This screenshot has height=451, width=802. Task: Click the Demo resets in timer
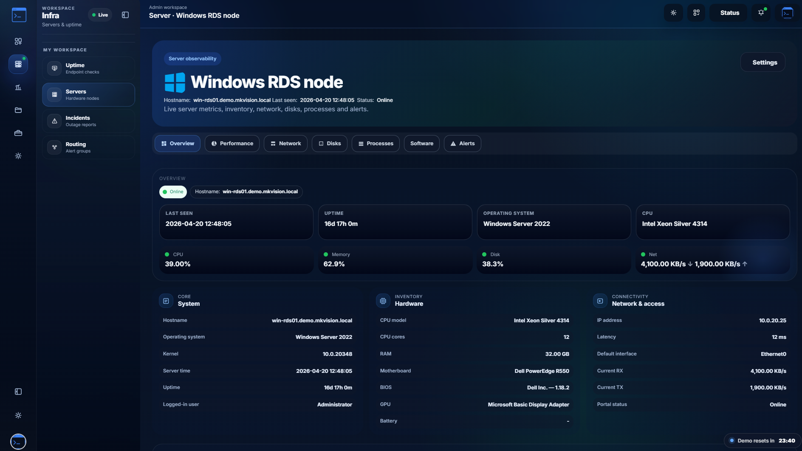click(x=762, y=441)
